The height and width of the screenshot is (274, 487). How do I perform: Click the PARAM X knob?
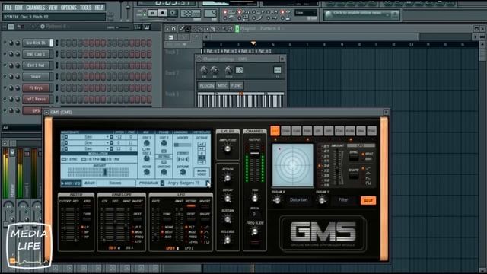pos(277,200)
